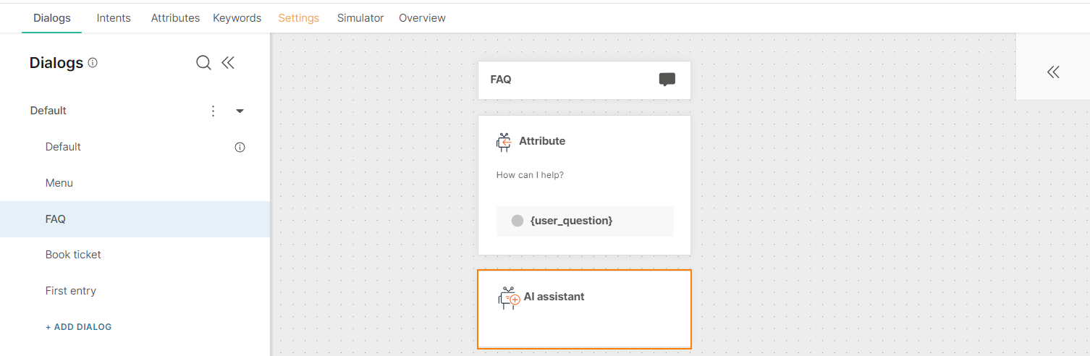This screenshot has width=1090, height=356.
Task: Go to the Simulator tab
Action: [360, 18]
